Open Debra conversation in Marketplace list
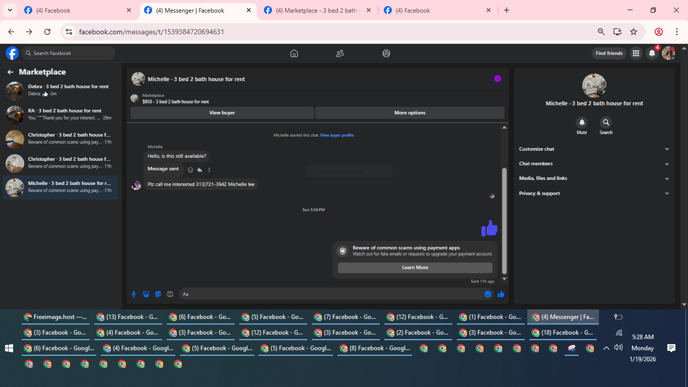Screen dimensions: 688x387 click(x=60, y=91)
